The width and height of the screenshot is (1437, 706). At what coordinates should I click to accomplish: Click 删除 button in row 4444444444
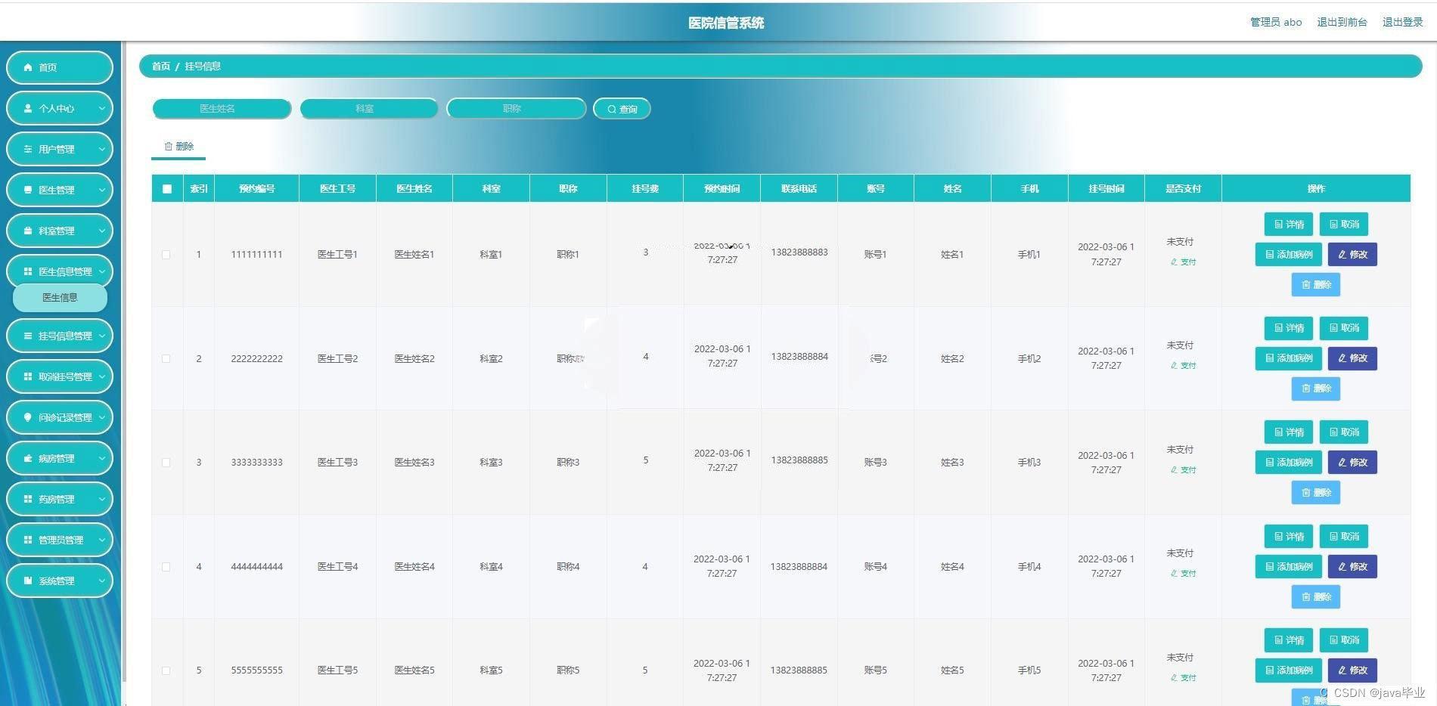click(x=1316, y=597)
